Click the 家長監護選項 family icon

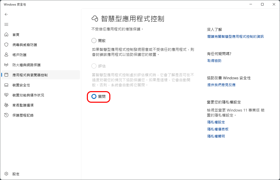[6, 105]
